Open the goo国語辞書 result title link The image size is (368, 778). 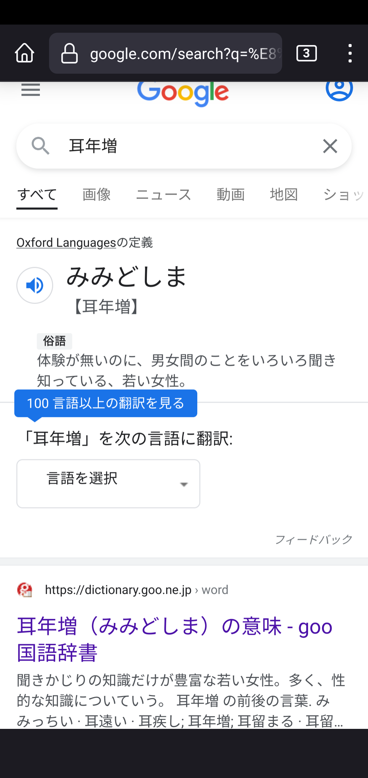(x=174, y=639)
